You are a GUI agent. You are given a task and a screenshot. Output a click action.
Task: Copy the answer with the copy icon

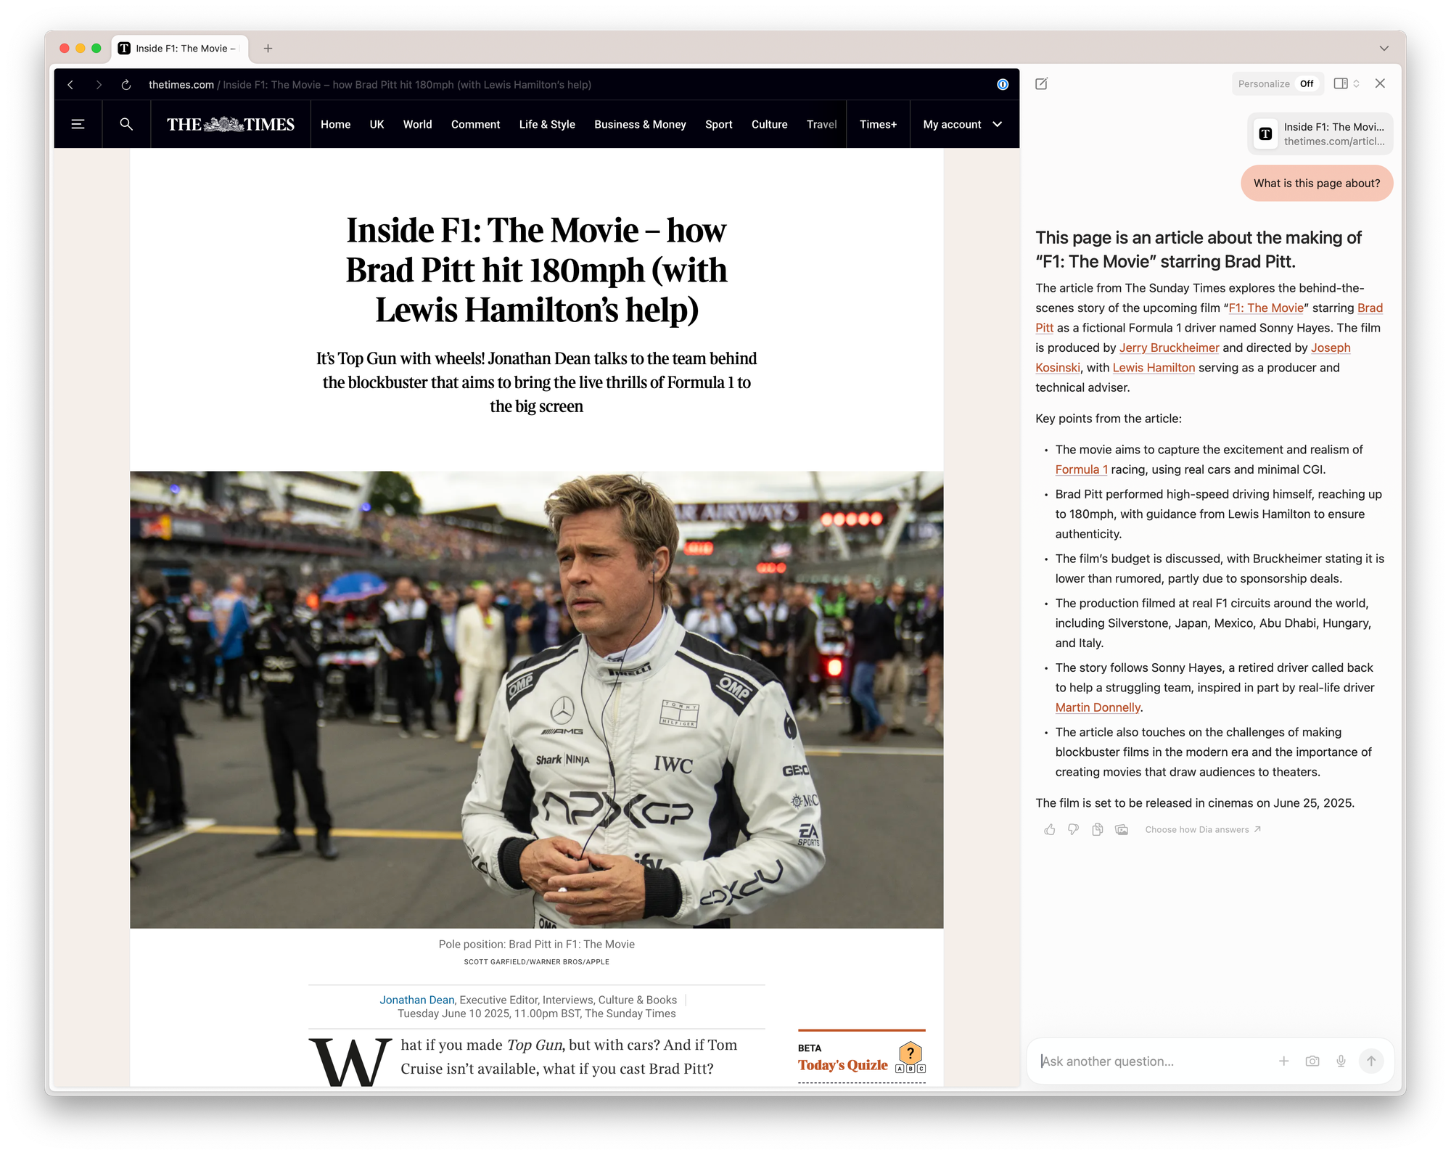tap(1098, 829)
